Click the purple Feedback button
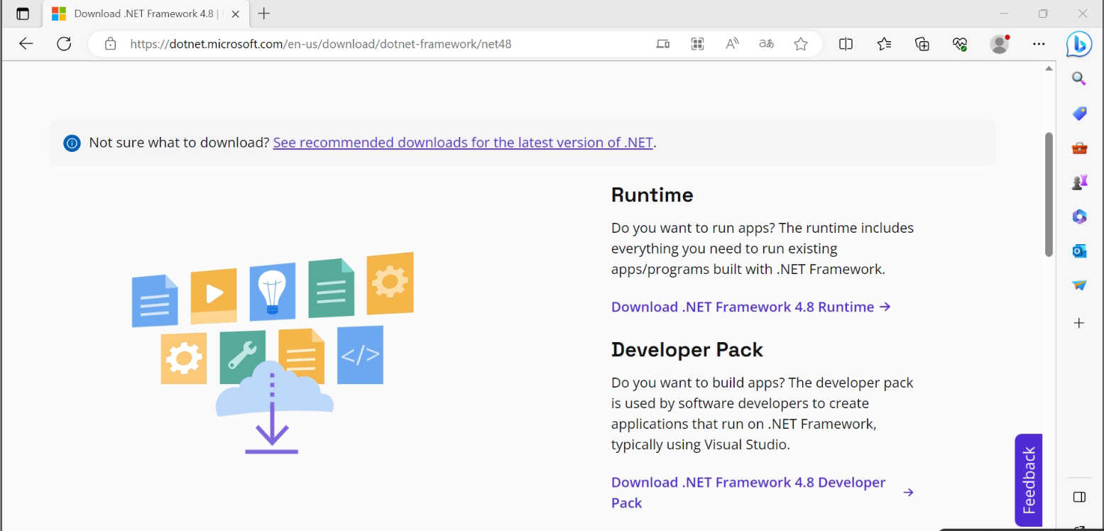Image resolution: width=1104 pixels, height=531 pixels. [1028, 480]
